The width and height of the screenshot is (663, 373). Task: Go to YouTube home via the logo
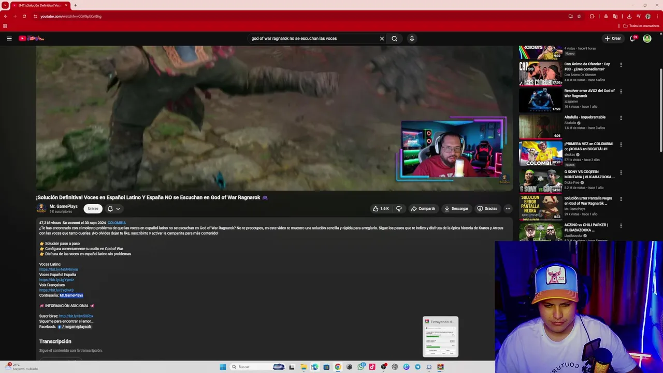(x=31, y=38)
